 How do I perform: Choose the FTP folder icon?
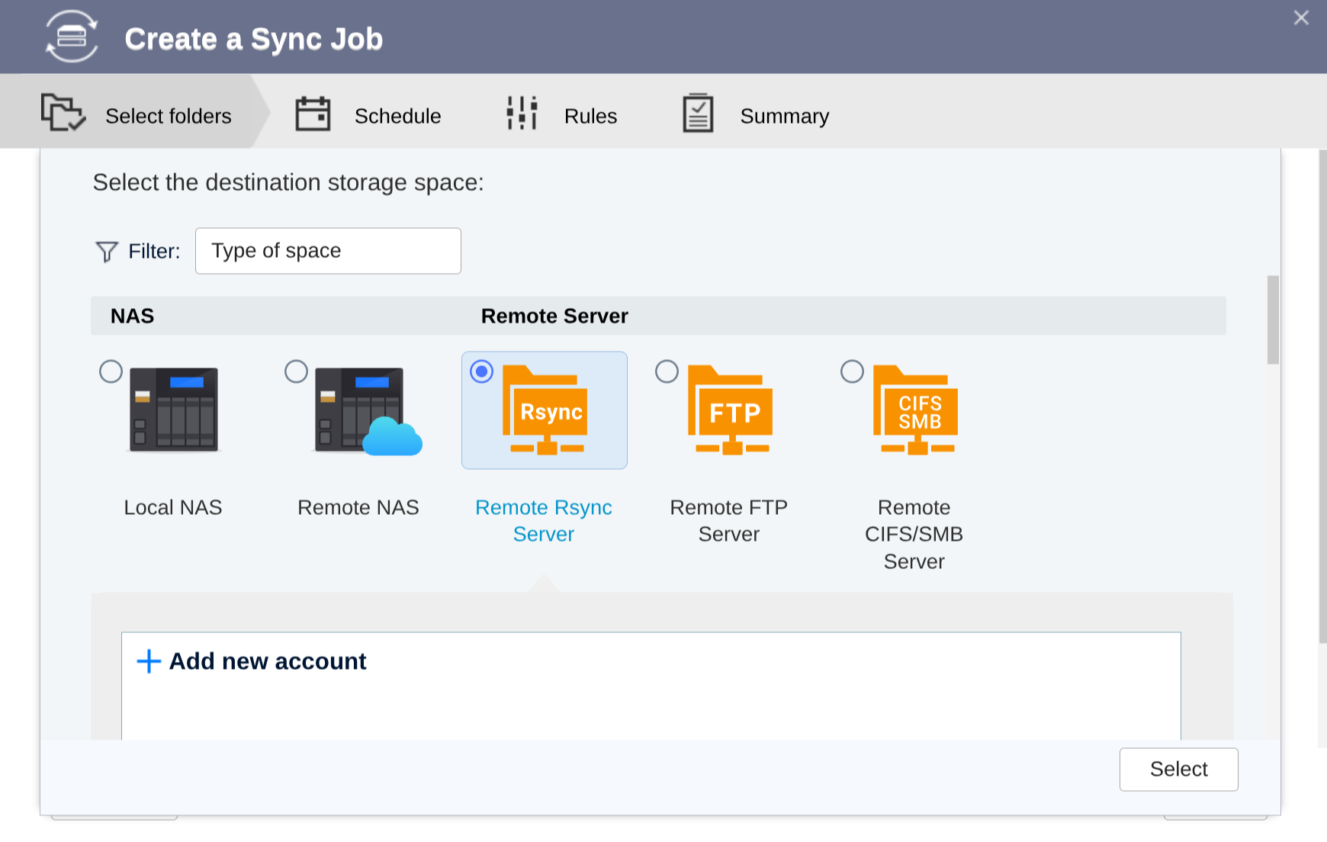point(730,410)
